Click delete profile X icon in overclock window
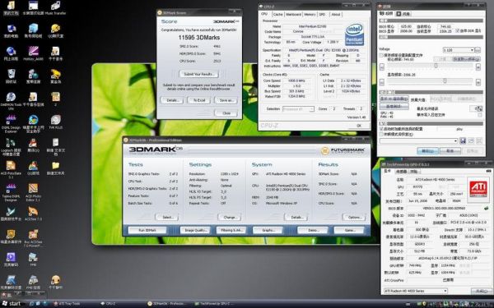The height and width of the screenshot is (308, 494). pos(479,140)
